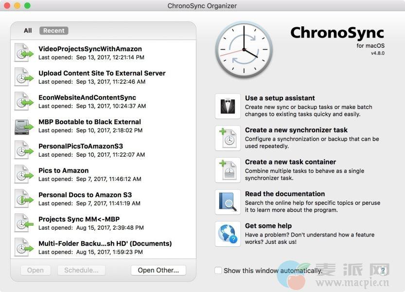
Task: Select 'Multi-Folder Backu...sh HD' (Documents)' entry
Action: coord(105,243)
